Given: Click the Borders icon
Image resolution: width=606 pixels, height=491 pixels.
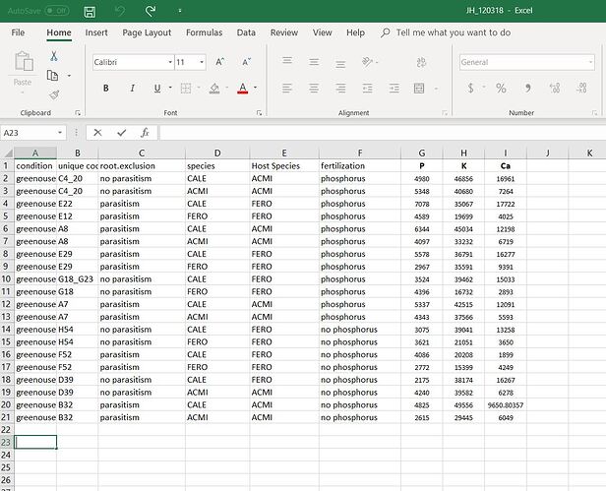Looking at the screenshot, I should coord(186,89).
